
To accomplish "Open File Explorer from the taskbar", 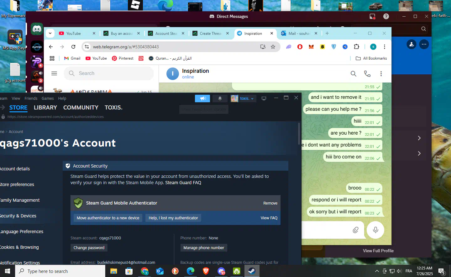I will (x=114, y=271).
